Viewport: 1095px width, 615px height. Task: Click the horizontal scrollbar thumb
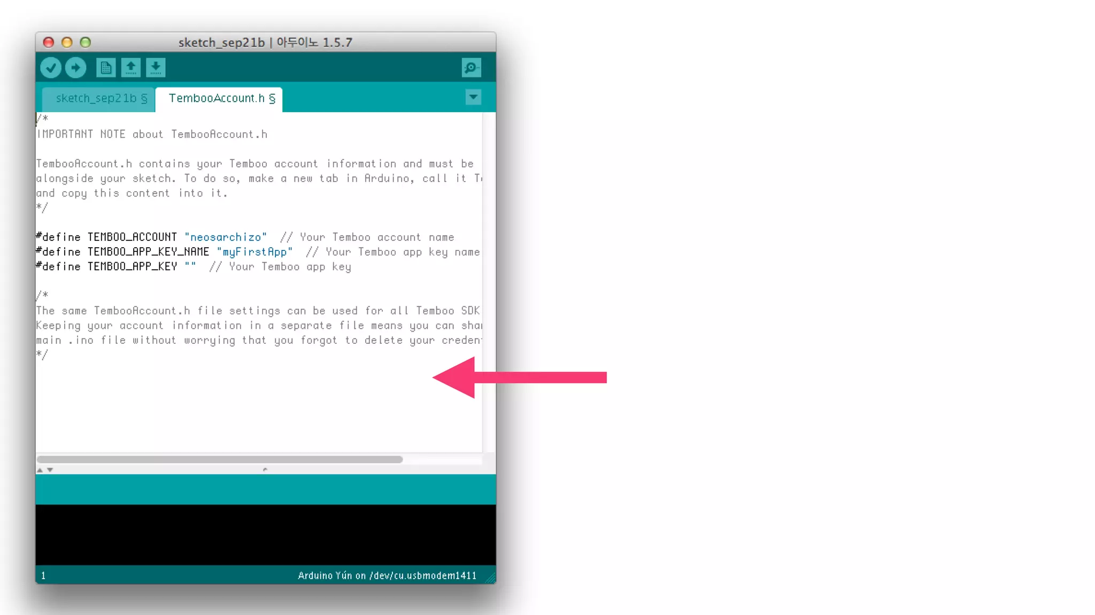pyautogui.click(x=219, y=459)
